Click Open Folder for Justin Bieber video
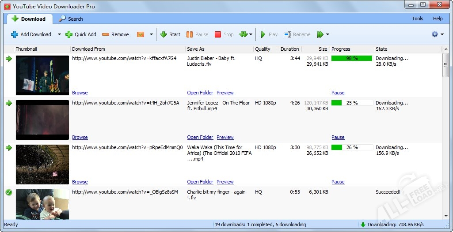 pos(200,93)
